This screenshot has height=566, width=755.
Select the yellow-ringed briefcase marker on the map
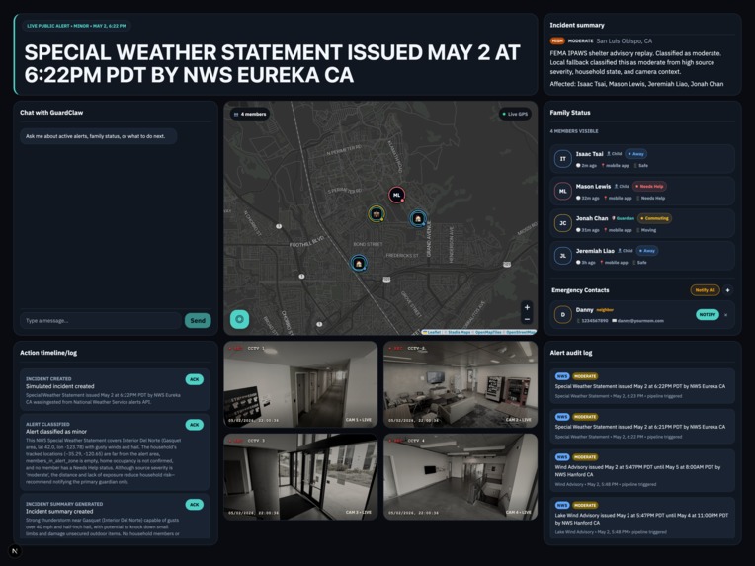[377, 214]
